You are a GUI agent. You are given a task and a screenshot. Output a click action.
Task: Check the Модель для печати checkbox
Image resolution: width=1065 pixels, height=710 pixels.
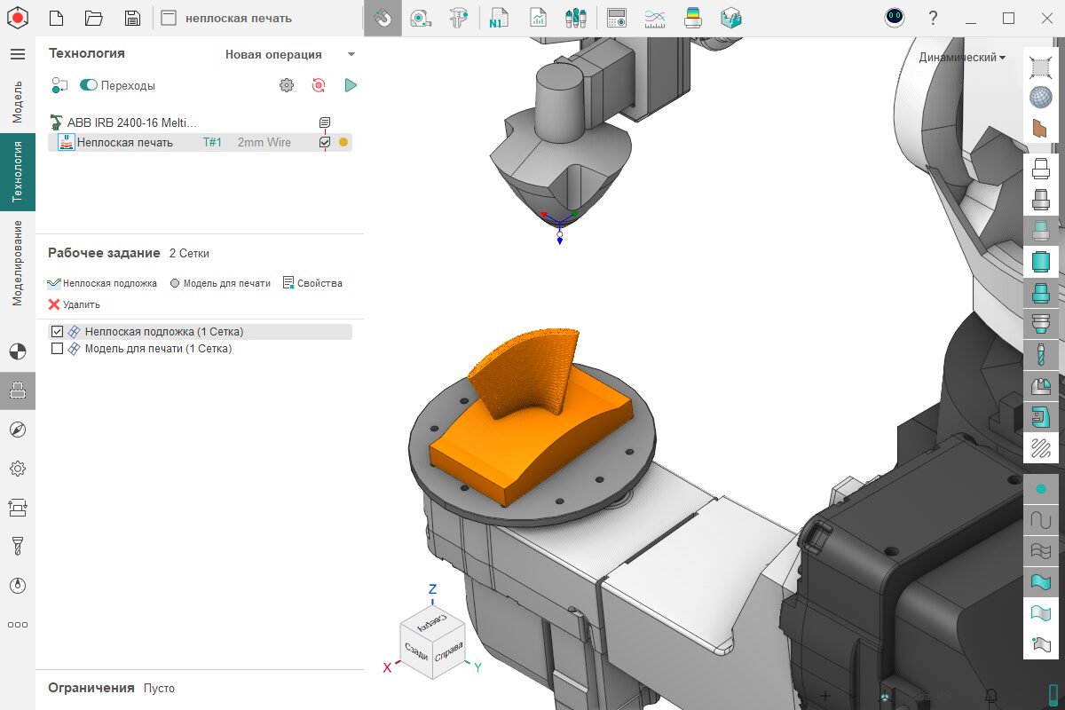[58, 349]
